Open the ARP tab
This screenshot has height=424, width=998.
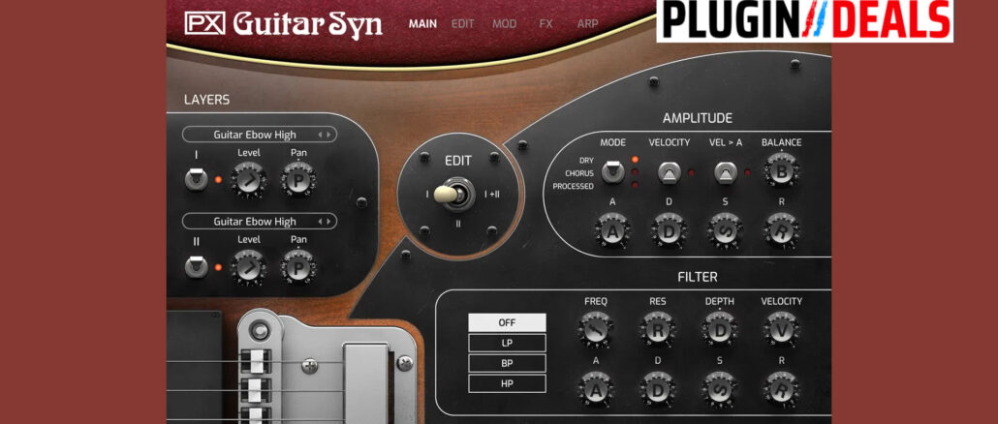(587, 24)
